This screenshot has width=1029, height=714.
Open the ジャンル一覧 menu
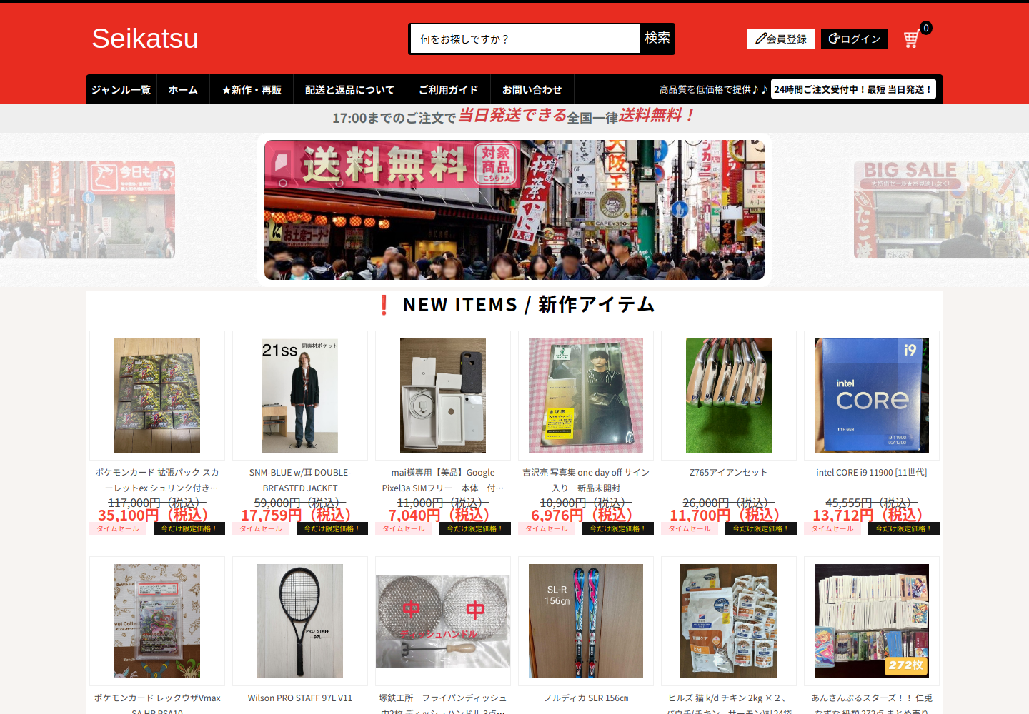[x=121, y=90]
